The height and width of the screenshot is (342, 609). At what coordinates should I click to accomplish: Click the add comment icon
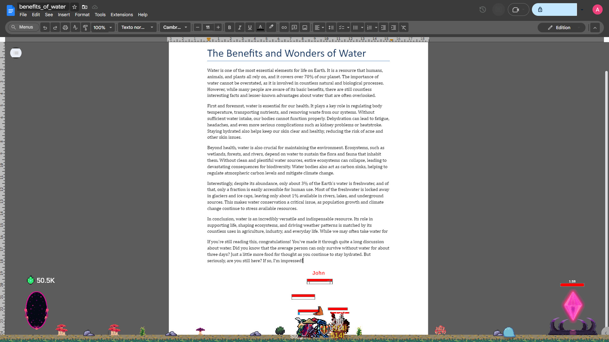point(294,28)
